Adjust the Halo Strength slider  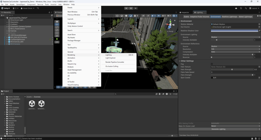pyautogui.click(x=232, y=70)
